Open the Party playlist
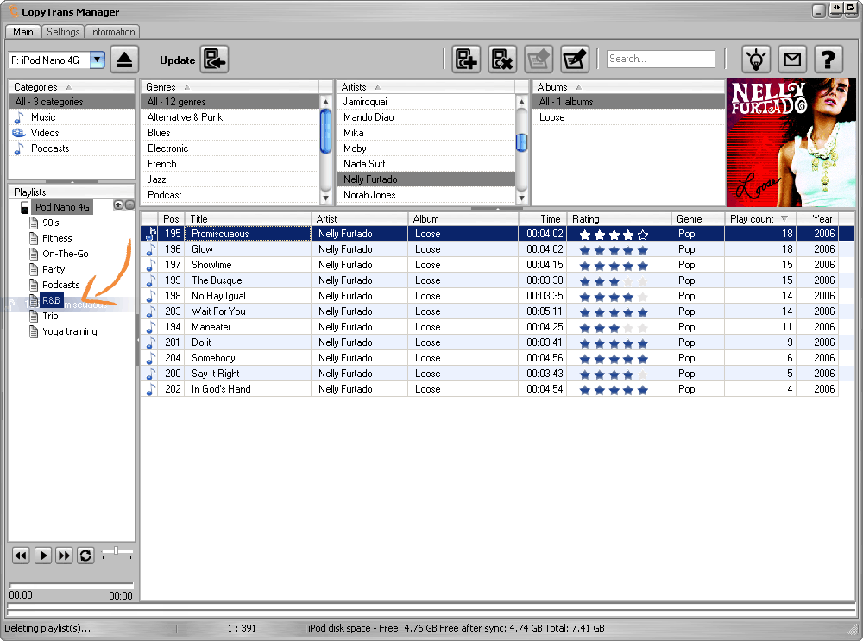 (x=54, y=269)
